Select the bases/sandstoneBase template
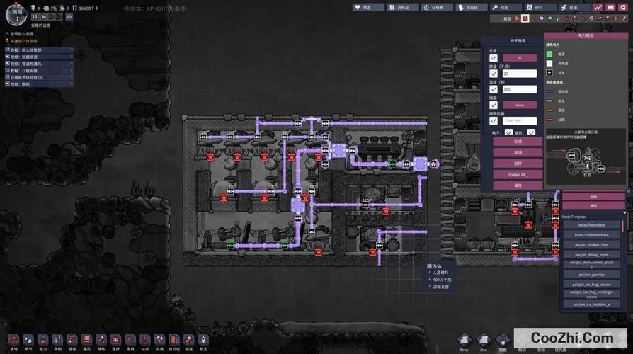 [591, 235]
